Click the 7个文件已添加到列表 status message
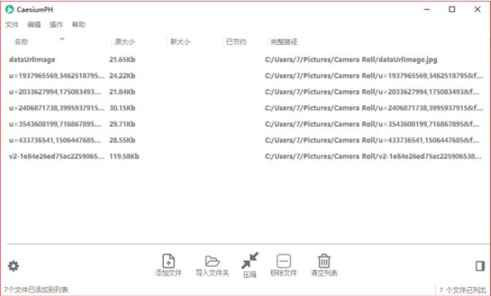 [x=36, y=290]
